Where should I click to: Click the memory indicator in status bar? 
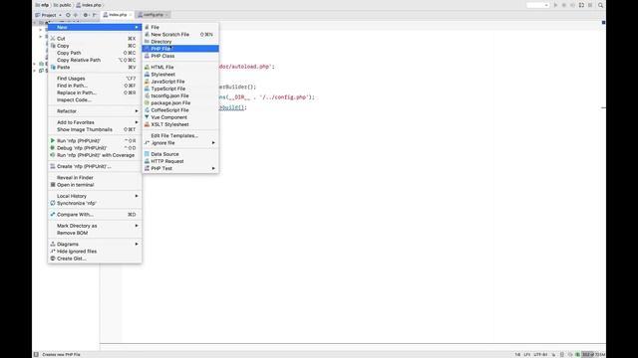594,355
